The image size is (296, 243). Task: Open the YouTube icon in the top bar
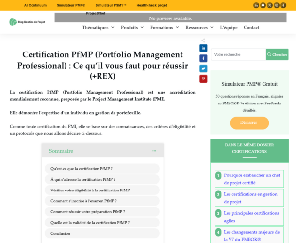[263, 5]
